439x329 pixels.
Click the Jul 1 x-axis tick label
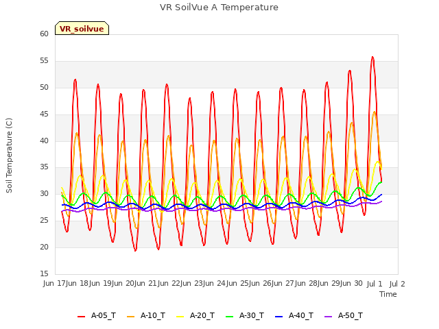375,284
